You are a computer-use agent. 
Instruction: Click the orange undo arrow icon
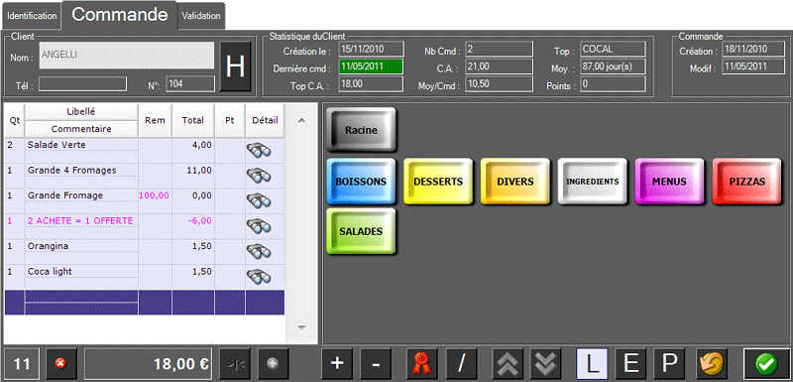[x=711, y=363]
